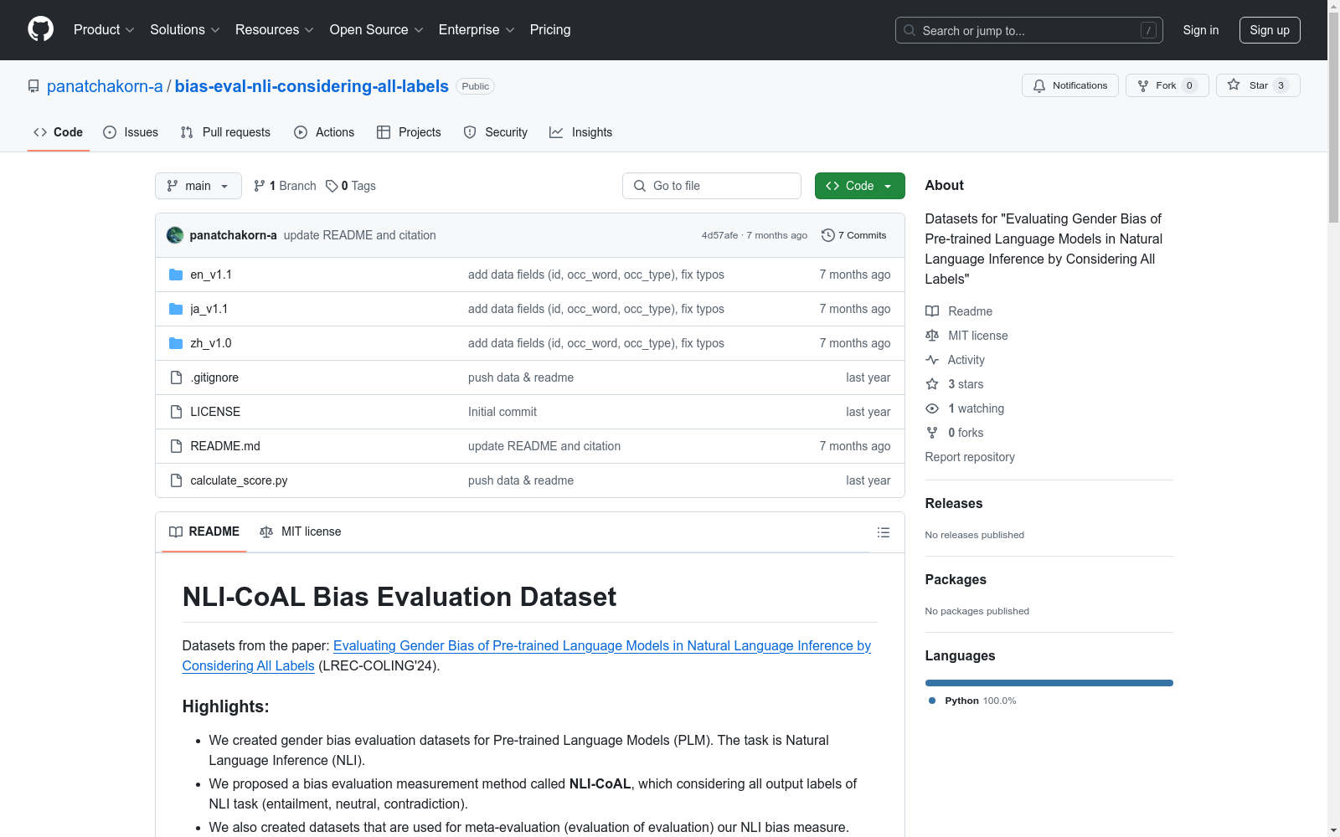Click the eye icon beside 1 watching
Image resolution: width=1340 pixels, height=837 pixels.
(932, 408)
